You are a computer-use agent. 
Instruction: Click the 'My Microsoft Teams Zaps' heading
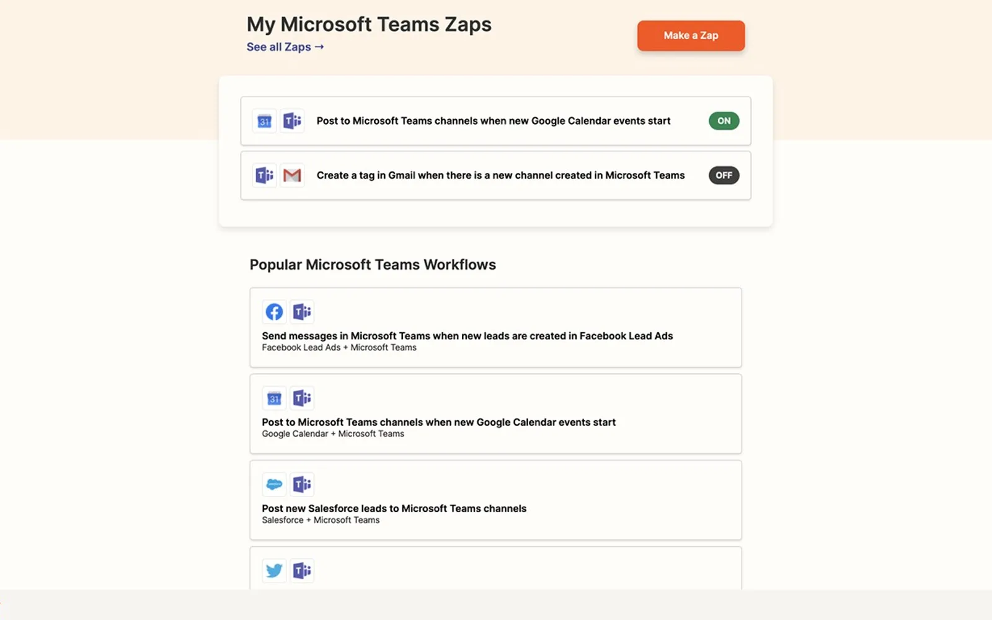pos(369,25)
